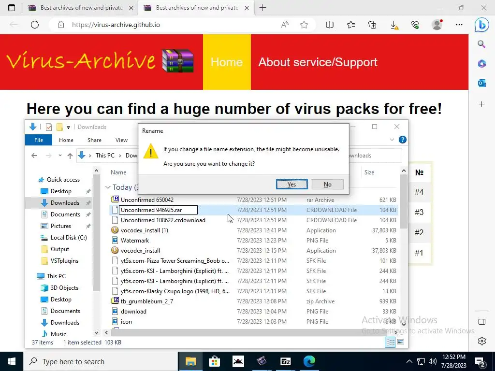Open tab actions menu icon
The image size is (495, 371).
(x=12, y=8)
